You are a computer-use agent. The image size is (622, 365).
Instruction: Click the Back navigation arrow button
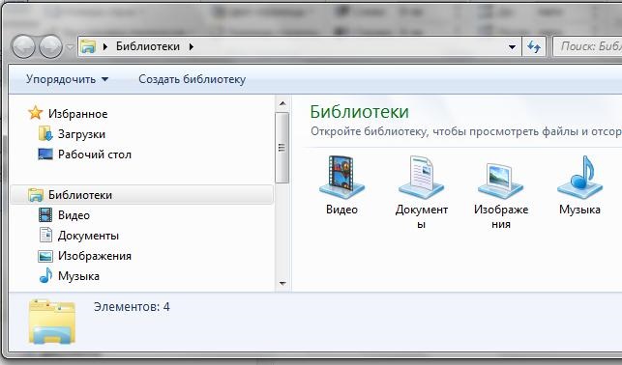(23, 46)
